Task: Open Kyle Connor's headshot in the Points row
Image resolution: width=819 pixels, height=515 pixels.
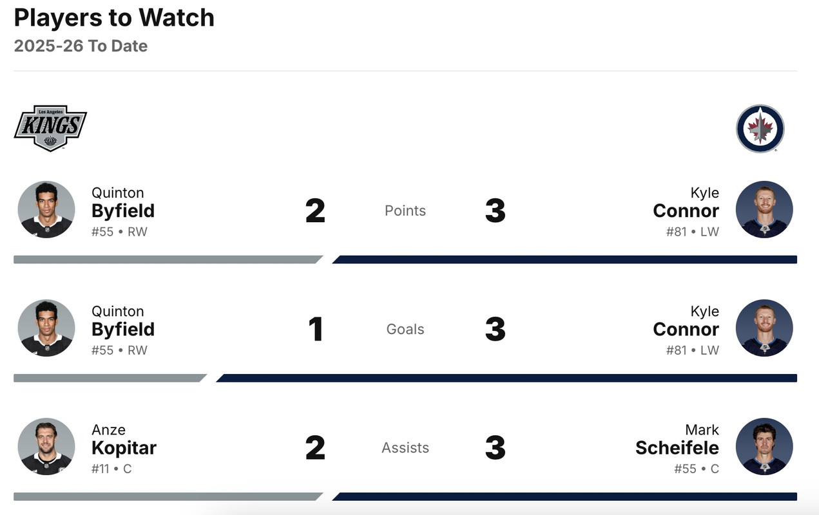Action: pyautogui.click(x=764, y=210)
